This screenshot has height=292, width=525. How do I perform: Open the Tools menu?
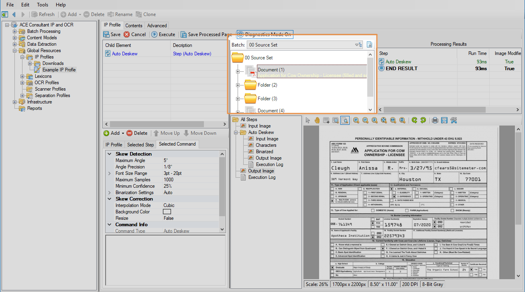click(x=43, y=5)
